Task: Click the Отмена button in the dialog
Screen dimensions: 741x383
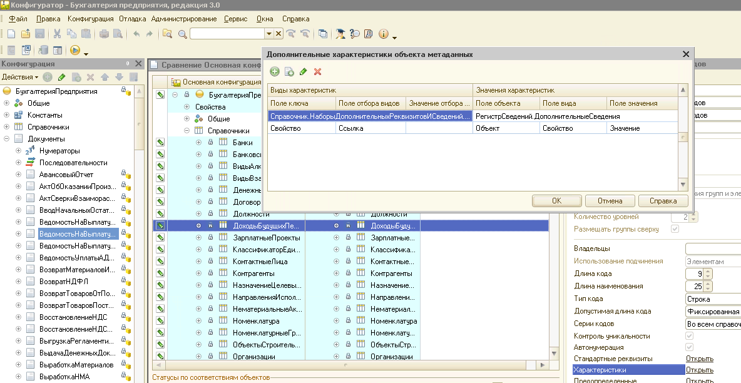Action: [x=610, y=201]
